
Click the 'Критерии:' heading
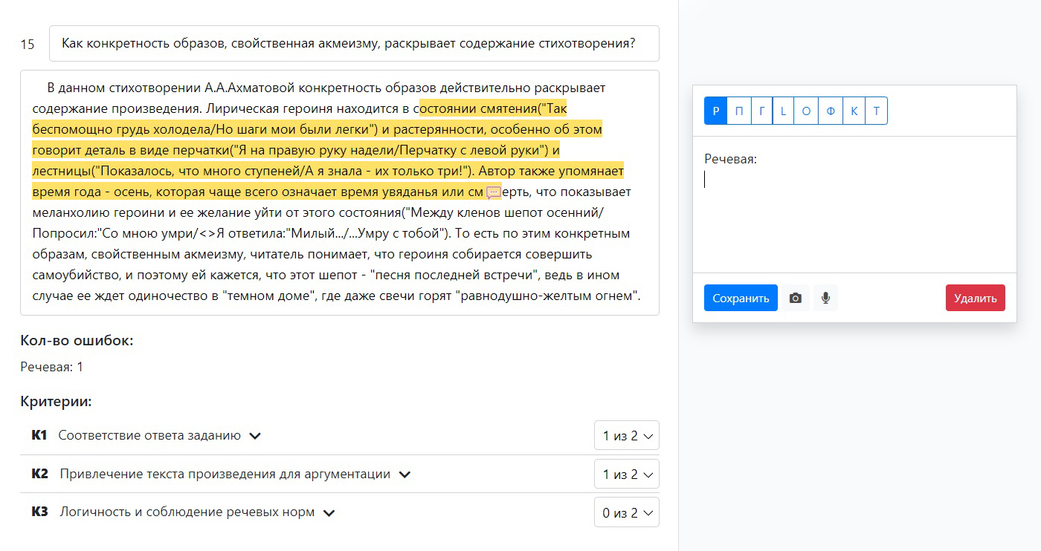tap(56, 402)
